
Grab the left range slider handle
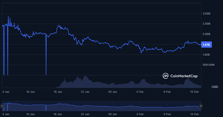pos(2,106)
